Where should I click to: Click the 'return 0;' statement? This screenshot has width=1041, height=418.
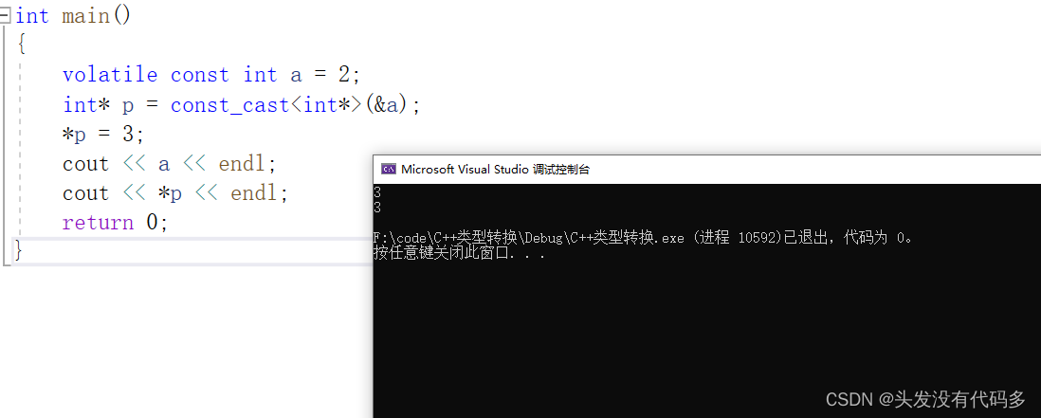(115, 222)
